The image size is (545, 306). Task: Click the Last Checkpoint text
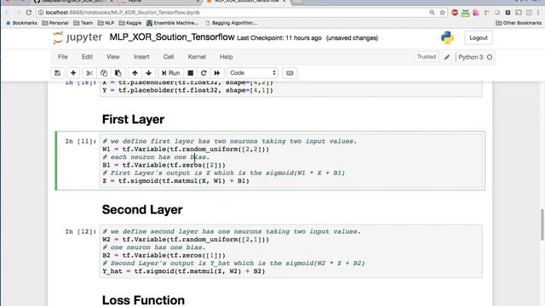click(279, 38)
